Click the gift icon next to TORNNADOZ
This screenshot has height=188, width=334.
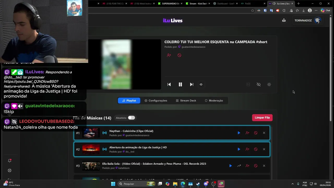coord(284,20)
